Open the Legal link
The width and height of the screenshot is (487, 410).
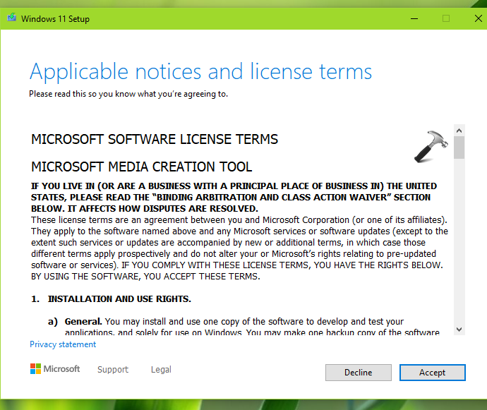pos(161,370)
